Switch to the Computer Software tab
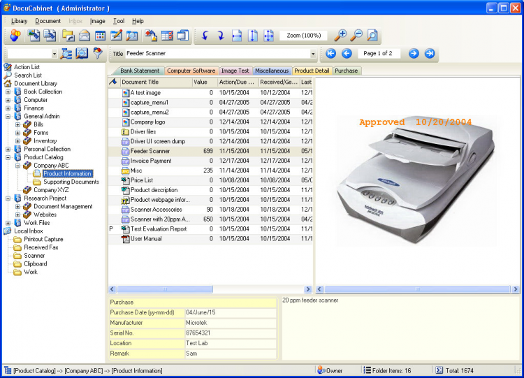The height and width of the screenshot is (378, 524). [x=191, y=71]
